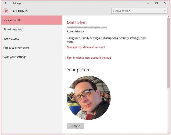This screenshot has width=171, height=135.
Task: Click the Your picture heading
Action: coord(78,70)
